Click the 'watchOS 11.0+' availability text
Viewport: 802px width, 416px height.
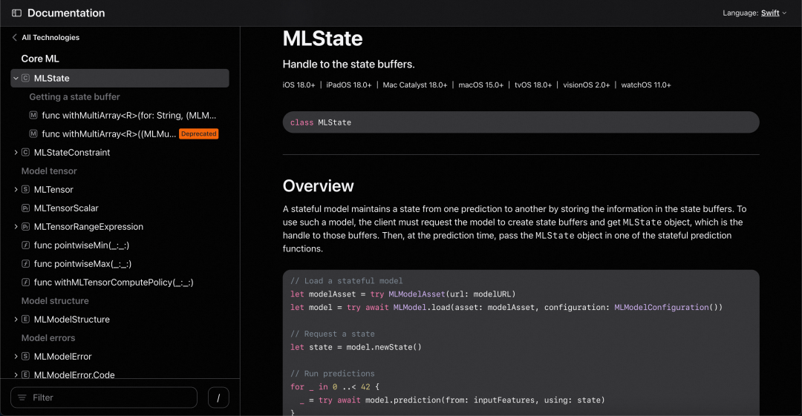click(646, 85)
